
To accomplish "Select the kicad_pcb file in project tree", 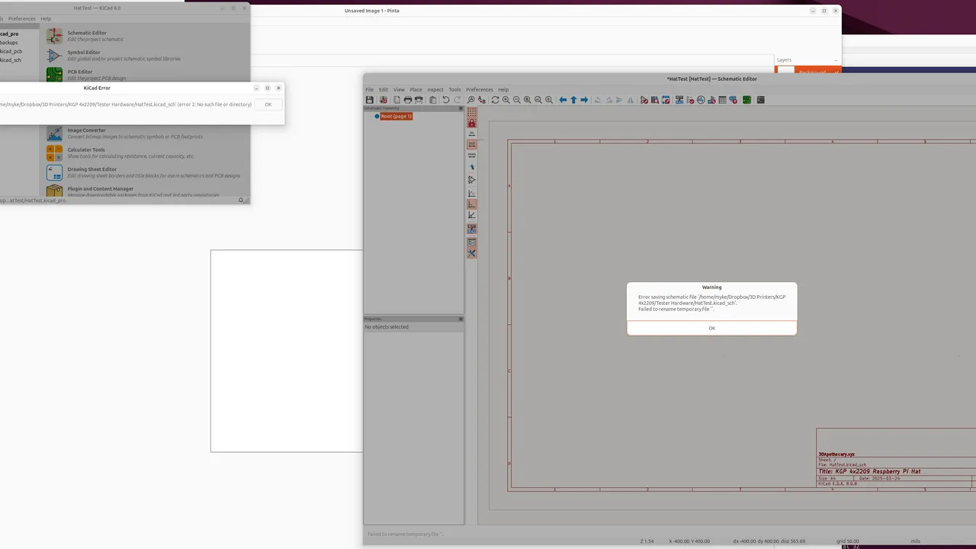I will (11, 51).
